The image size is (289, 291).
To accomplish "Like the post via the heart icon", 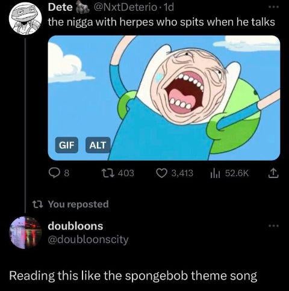I will (161, 173).
